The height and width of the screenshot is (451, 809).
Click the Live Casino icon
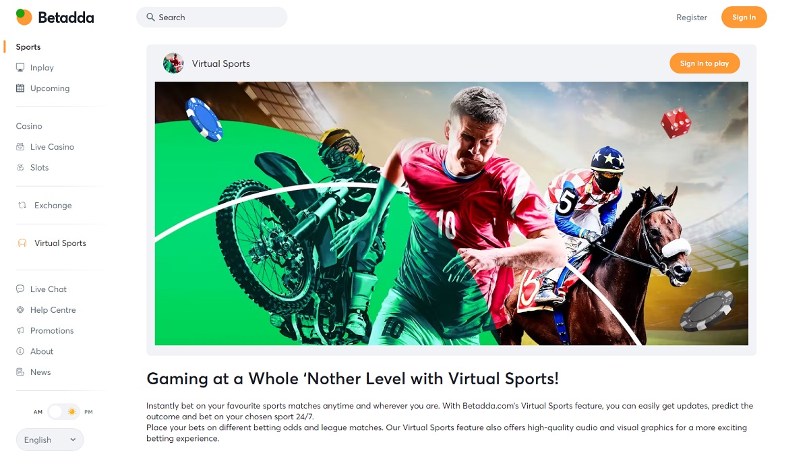coord(20,147)
